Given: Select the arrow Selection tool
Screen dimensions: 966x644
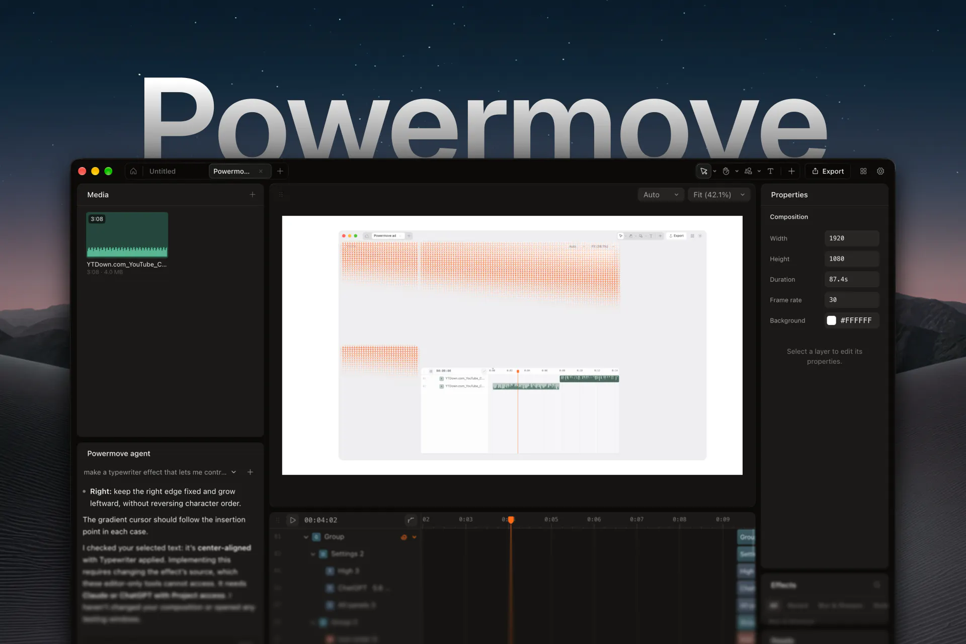Looking at the screenshot, I should pos(704,171).
